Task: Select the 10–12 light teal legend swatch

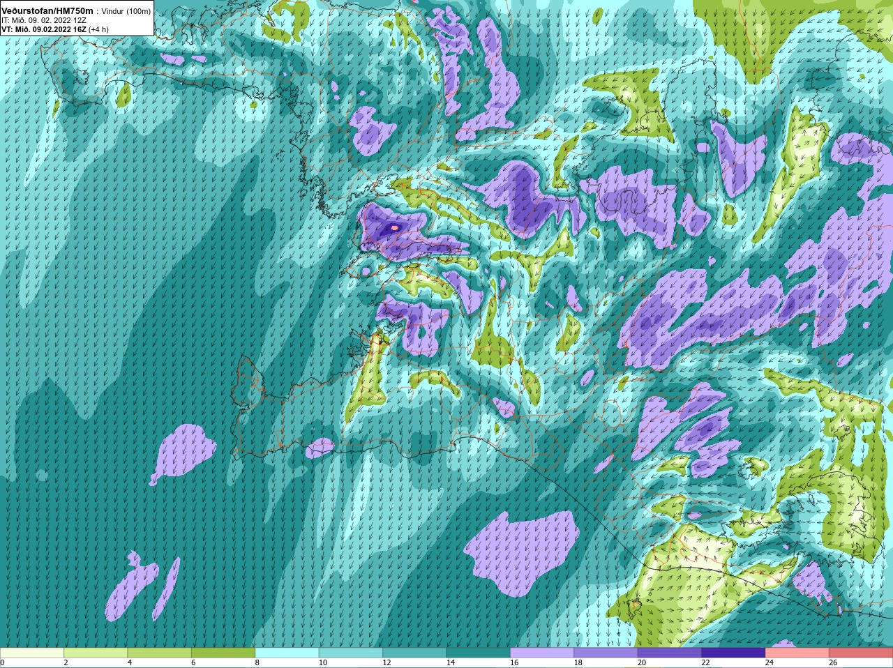Action: [351, 653]
